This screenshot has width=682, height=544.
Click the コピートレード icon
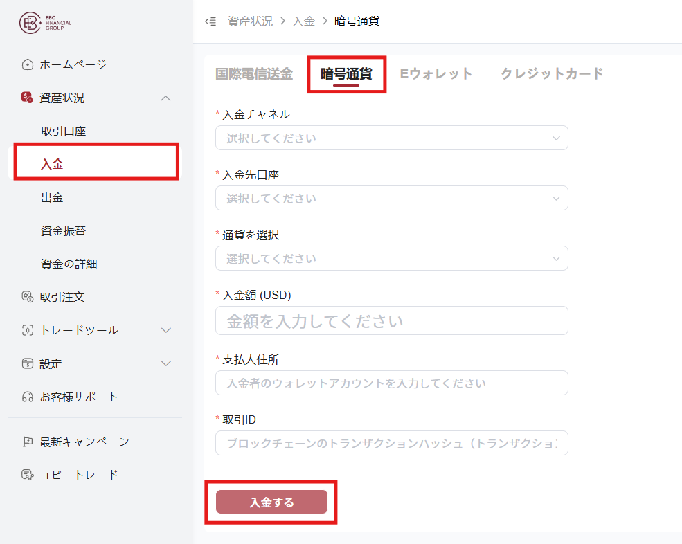click(28, 475)
